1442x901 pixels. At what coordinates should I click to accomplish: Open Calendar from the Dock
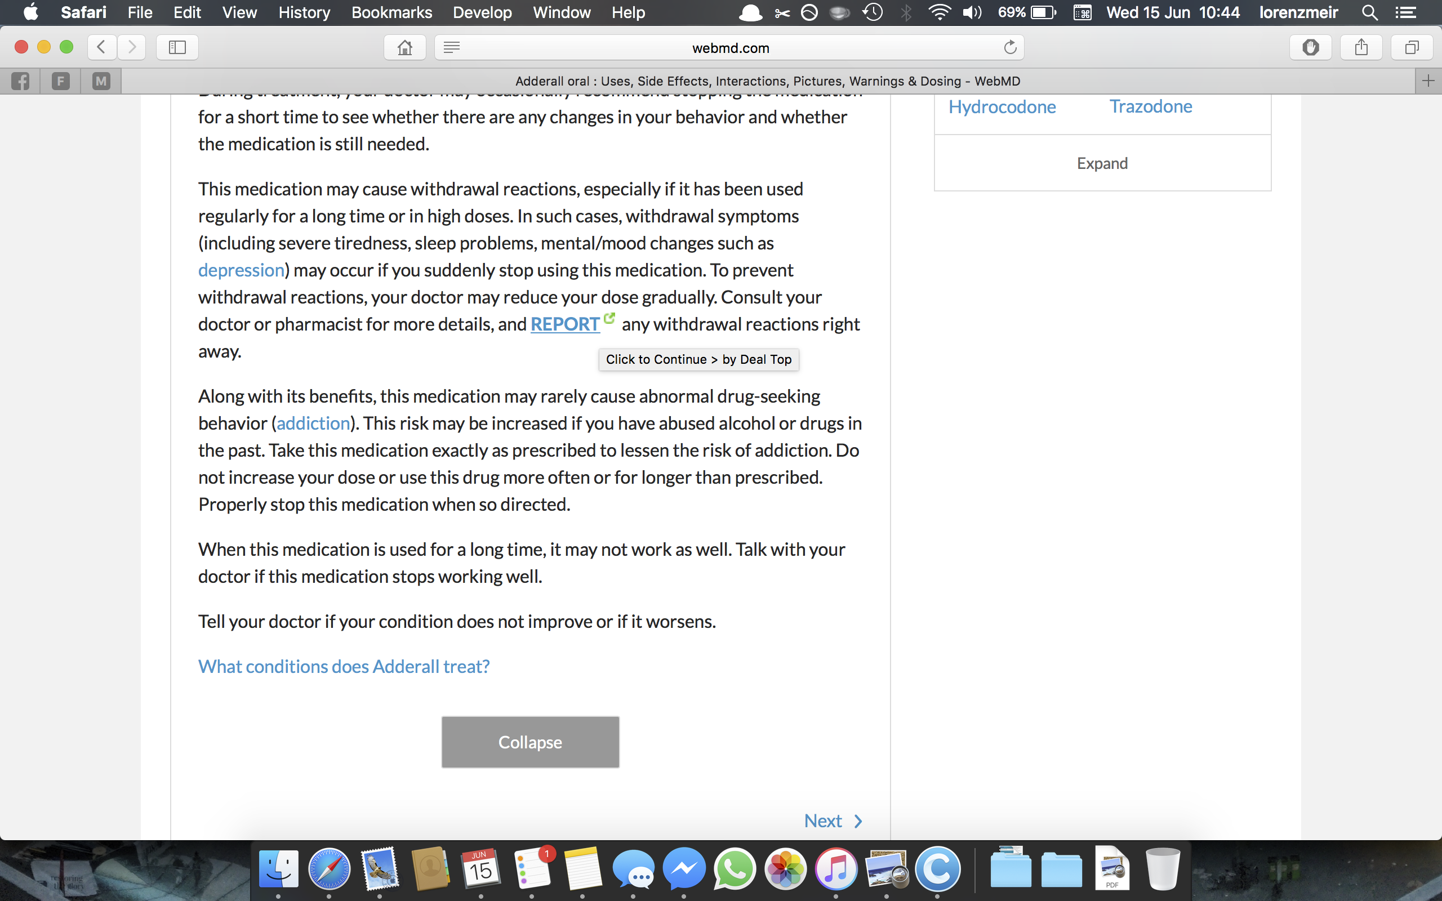coord(481,869)
